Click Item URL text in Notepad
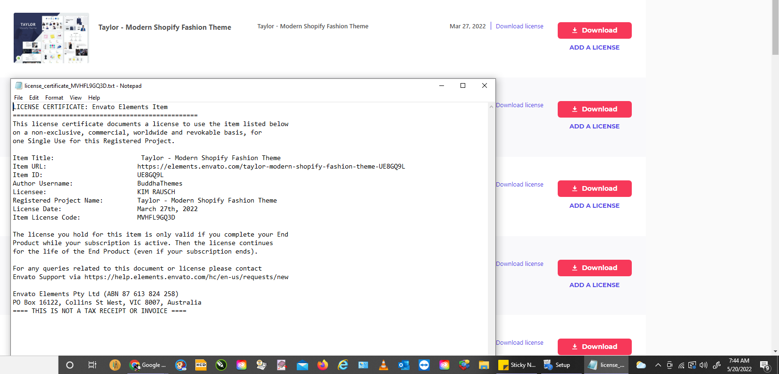Image resolution: width=779 pixels, height=374 pixels. pos(271,167)
